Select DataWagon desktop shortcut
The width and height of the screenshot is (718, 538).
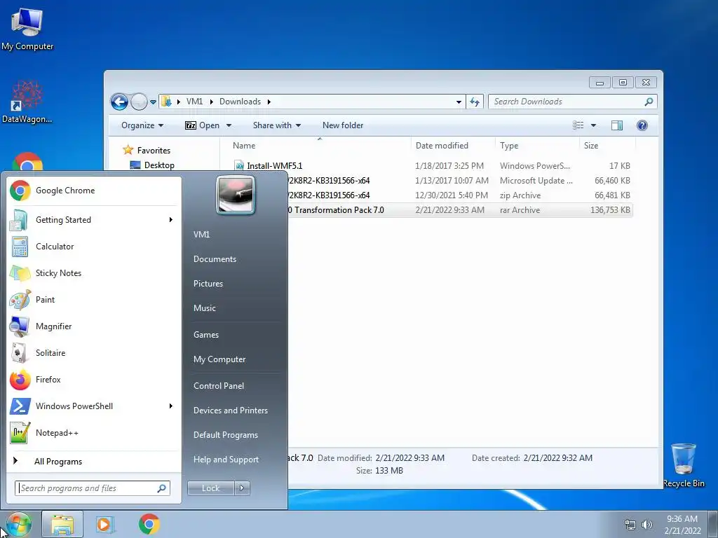(x=27, y=102)
